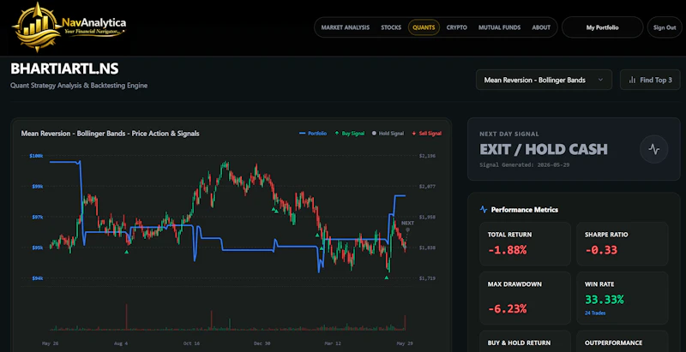The width and height of the screenshot is (686, 352).
Task: Select the Quants tab
Action: [x=424, y=27]
